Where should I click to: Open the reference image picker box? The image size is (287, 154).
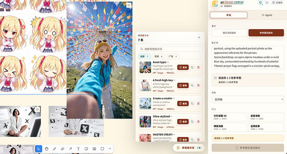[247, 80]
